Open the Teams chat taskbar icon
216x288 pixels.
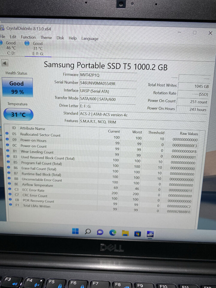coord(100,232)
